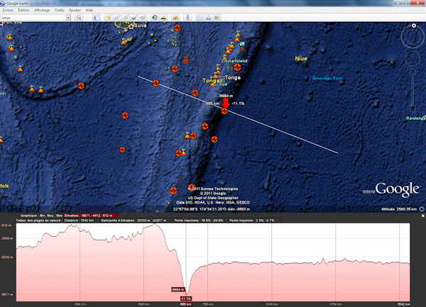Click the Pente maximale statistic
The width and height of the screenshot is (426, 307).
199,221
